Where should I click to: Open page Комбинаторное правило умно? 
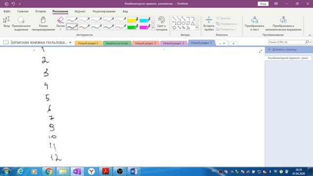(x=288, y=58)
